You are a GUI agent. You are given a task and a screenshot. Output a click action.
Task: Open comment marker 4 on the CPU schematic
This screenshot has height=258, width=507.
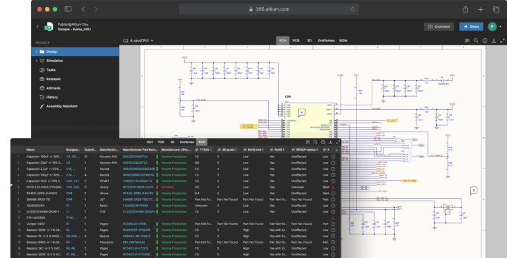(x=301, y=113)
